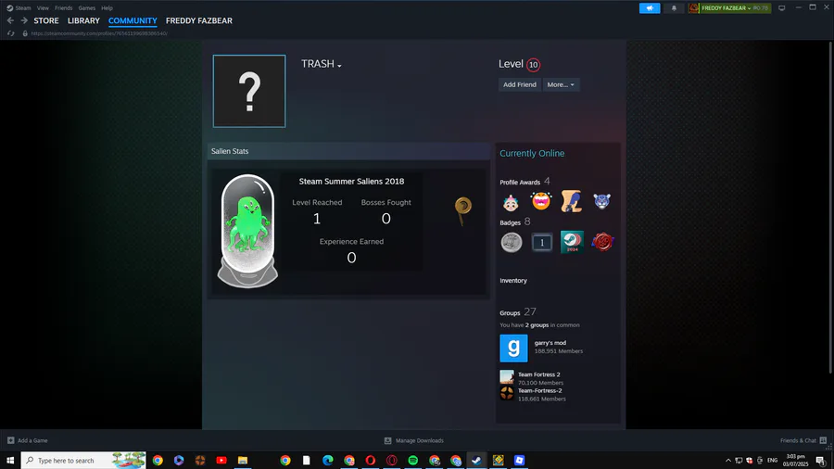This screenshot has width=834, height=469.
Task: Click the Steam 2024 badge
Action: tap(572, 242)
